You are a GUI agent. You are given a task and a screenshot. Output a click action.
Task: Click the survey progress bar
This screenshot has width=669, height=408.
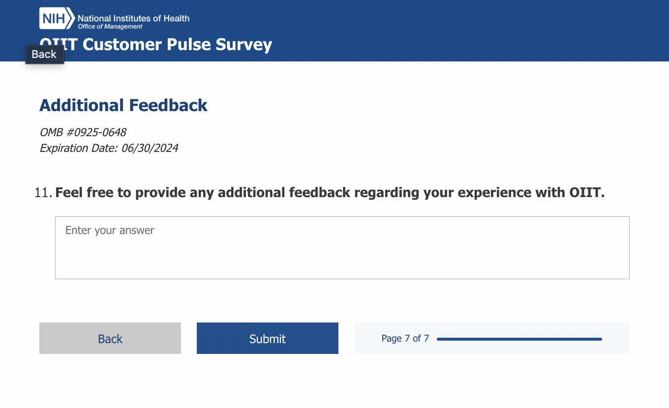[x=519, y=339]
